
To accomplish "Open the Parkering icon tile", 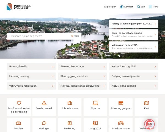I will click(70, 123).
